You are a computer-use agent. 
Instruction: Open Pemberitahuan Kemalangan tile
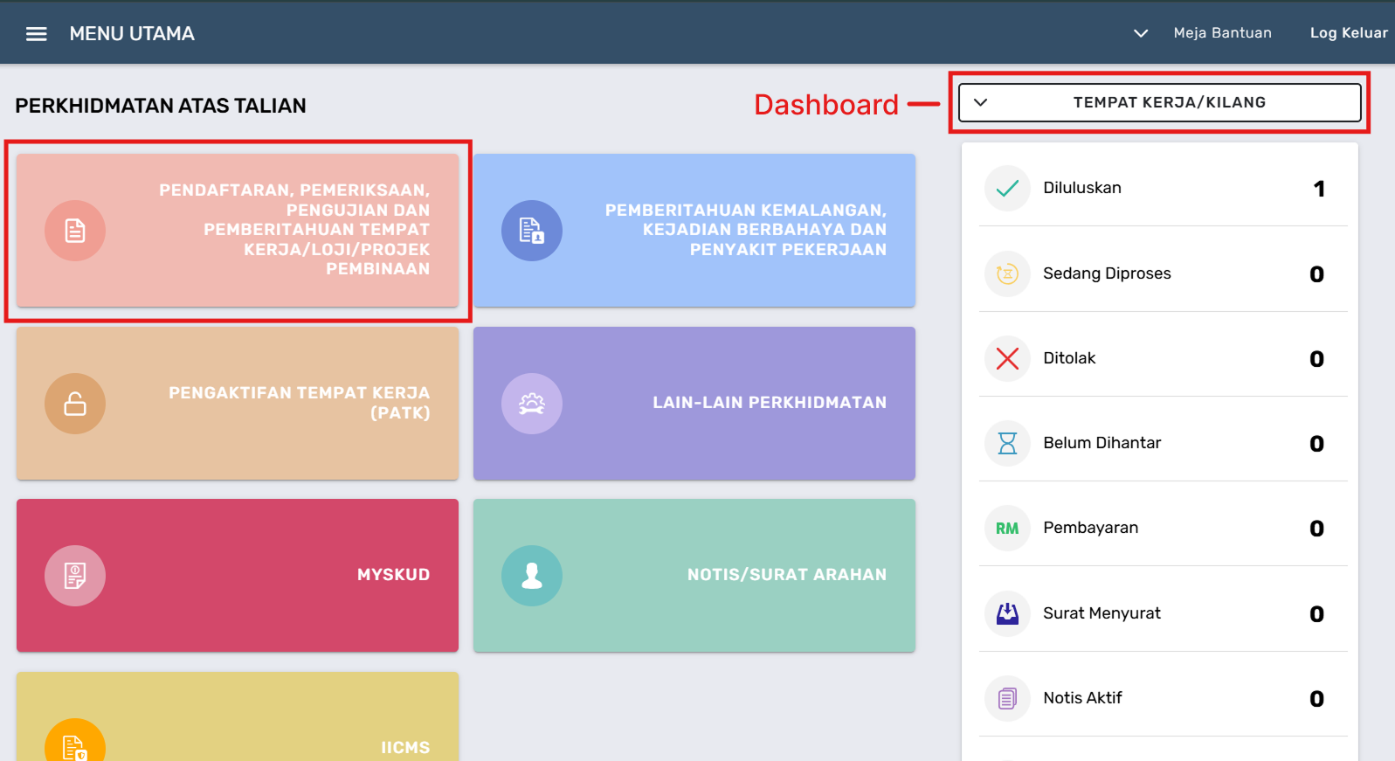(694, 231)
